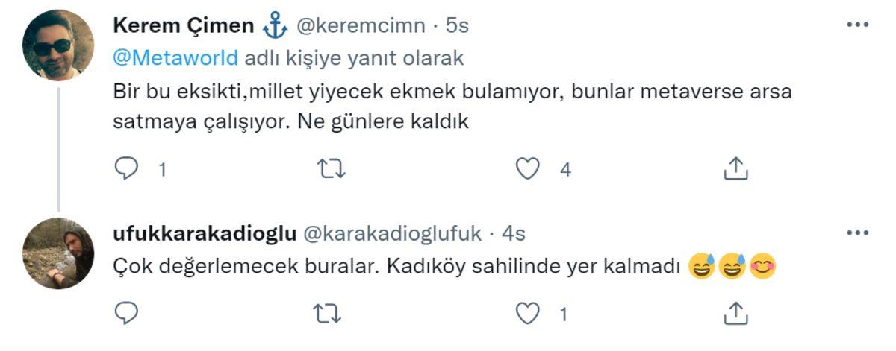This screenshot has width=896, height=351.
Task: Click the @karakadioglufuk handle
Action: [391, 233]
